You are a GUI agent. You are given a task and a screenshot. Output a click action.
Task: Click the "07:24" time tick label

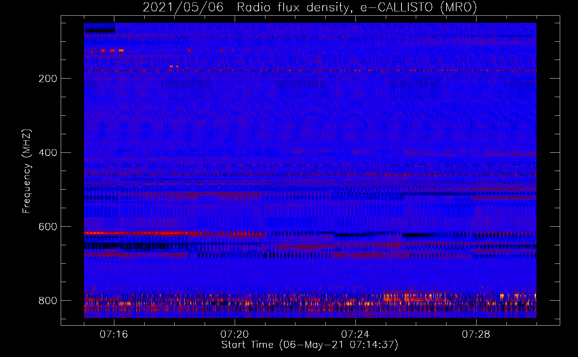tap(355, 335)
